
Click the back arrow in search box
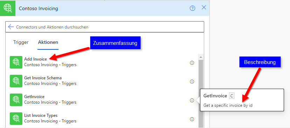tap(11, 27)
